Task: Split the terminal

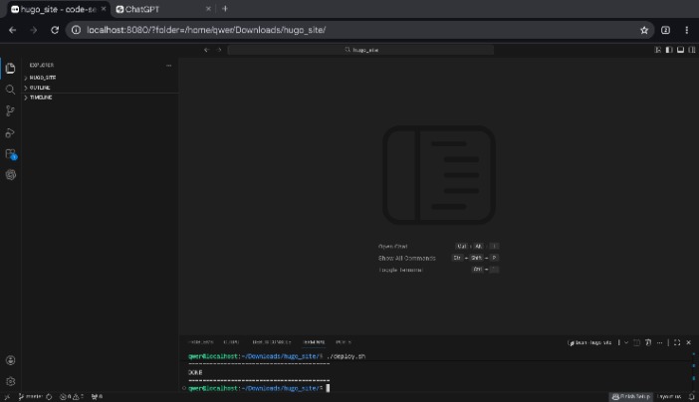Action: pyautogui.click(x=636, y=342)
